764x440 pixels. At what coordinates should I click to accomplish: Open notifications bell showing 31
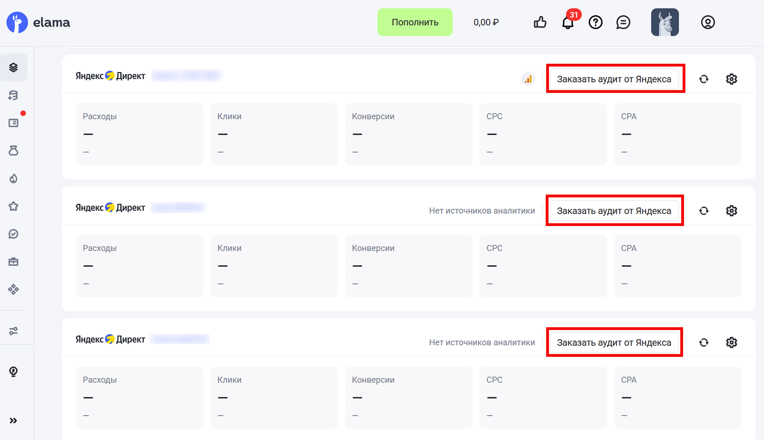568,22
